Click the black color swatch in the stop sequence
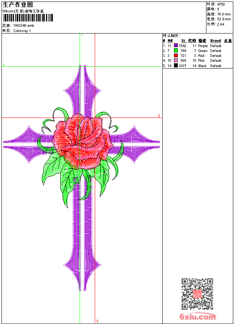The width and height of the screenshot is (234, 324). (x=176, y=66)
